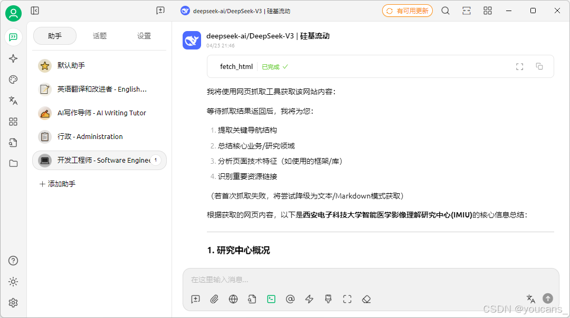Open the user avatar profile
This screenshot has width=570, height=318.
13,13
